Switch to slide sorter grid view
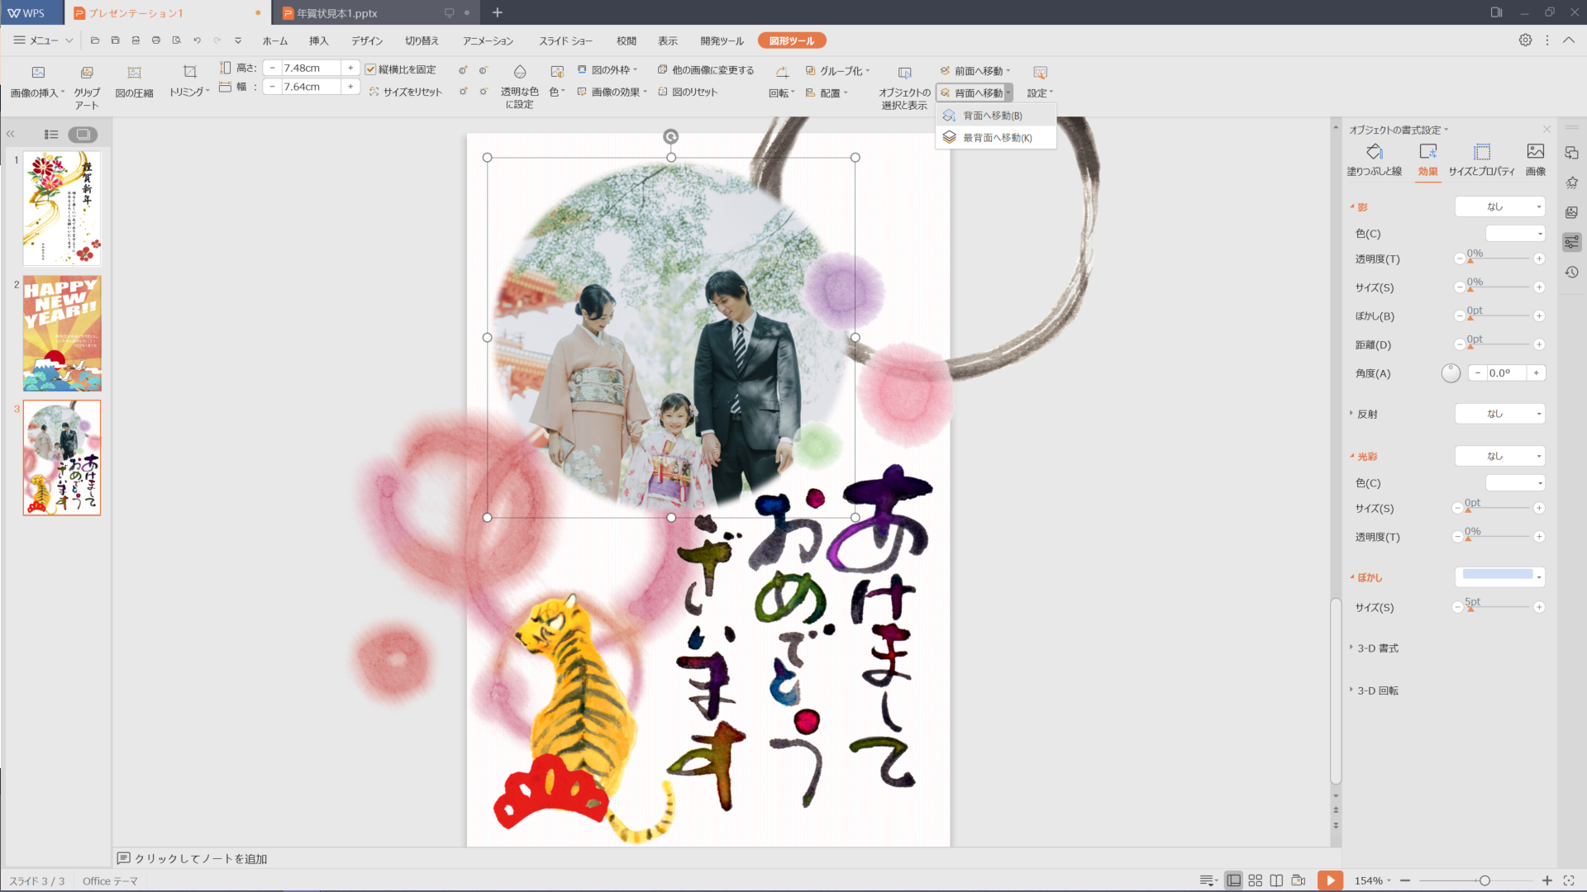 [1255, 880]
